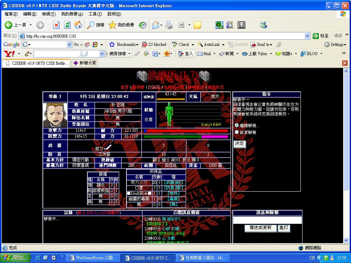Go to the Home page icon
This screenshot has width=351, height=263.
[x=78, y=25]
